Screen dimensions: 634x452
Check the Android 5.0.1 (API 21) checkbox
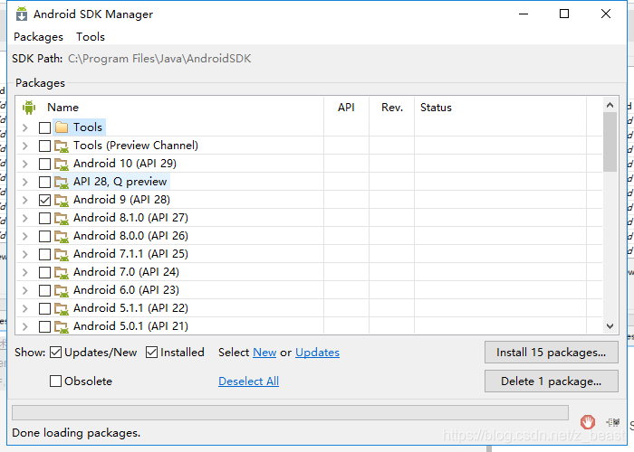click(x=44, y=326)
